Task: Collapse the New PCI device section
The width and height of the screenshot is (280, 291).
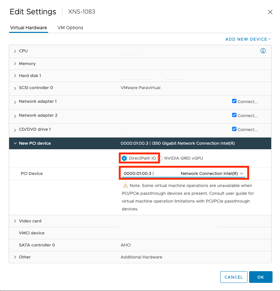Action: tap(15, 143)
